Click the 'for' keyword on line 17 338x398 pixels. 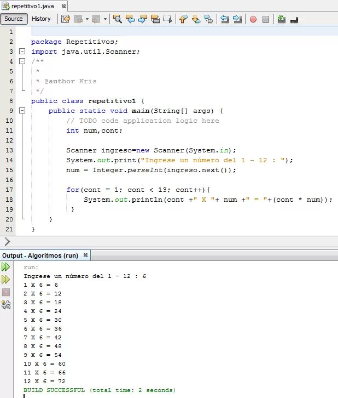click(x=73, y=190)
